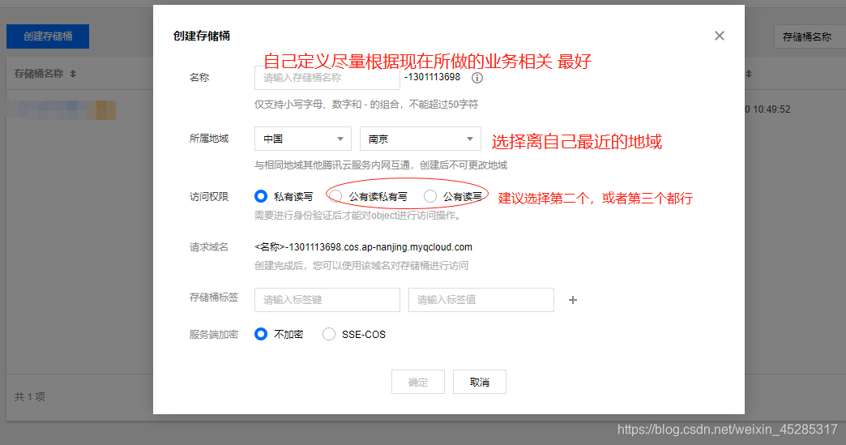This screenshot has width=846, height=445.
Task: Click the request domain myqcloud.com text
Action: click(363, 247)
